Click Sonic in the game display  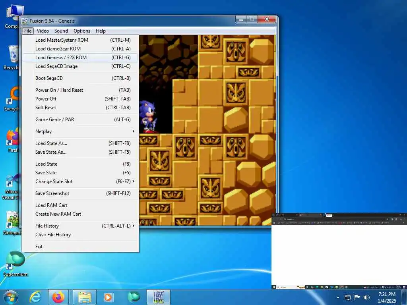(x=148, y=117)
